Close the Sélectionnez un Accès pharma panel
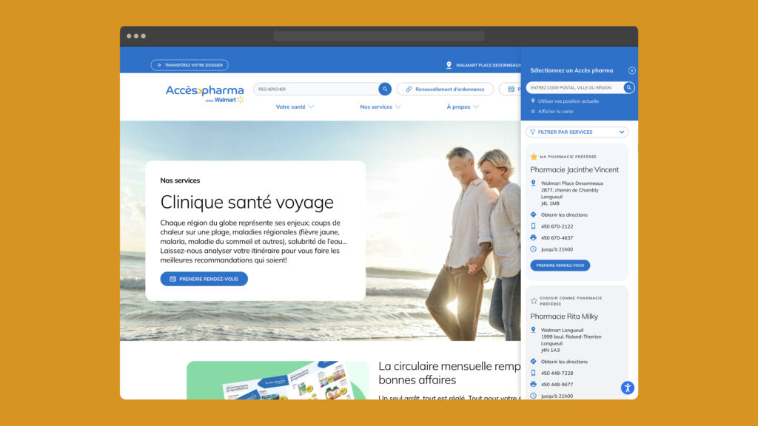The width and height of the screenshot is (758, 426). 632,70
